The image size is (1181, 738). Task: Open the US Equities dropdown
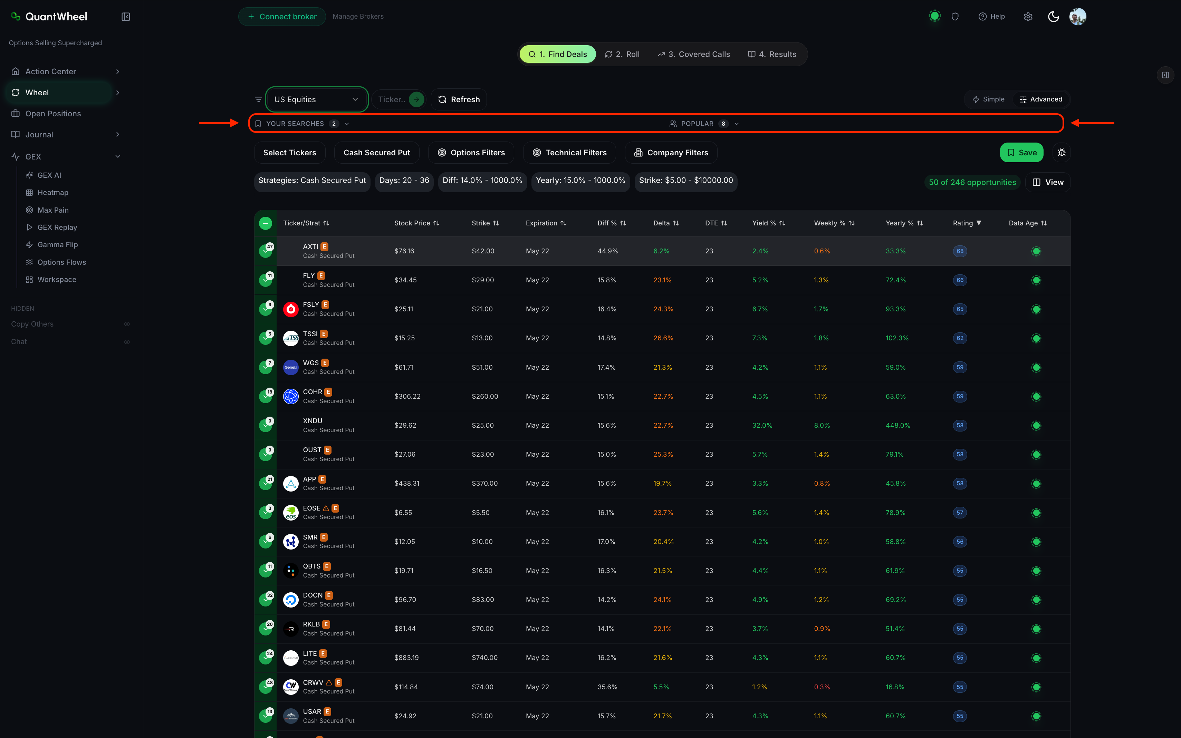[x=316, y=99]
